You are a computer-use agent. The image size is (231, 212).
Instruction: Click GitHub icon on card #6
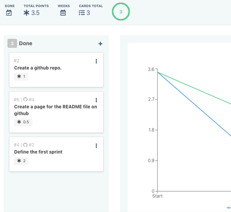[25, 99]
